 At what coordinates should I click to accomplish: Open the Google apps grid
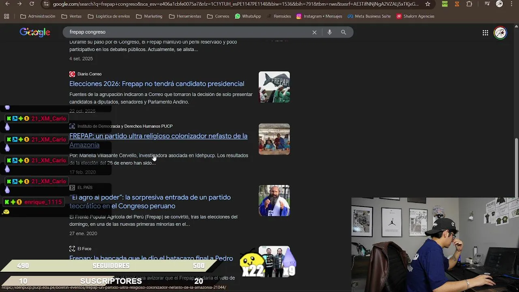[x=485, y=32]
